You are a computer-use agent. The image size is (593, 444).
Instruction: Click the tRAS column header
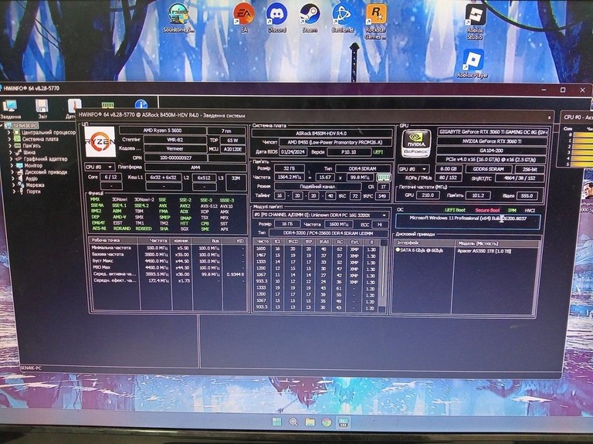click(x=324, y=241)
